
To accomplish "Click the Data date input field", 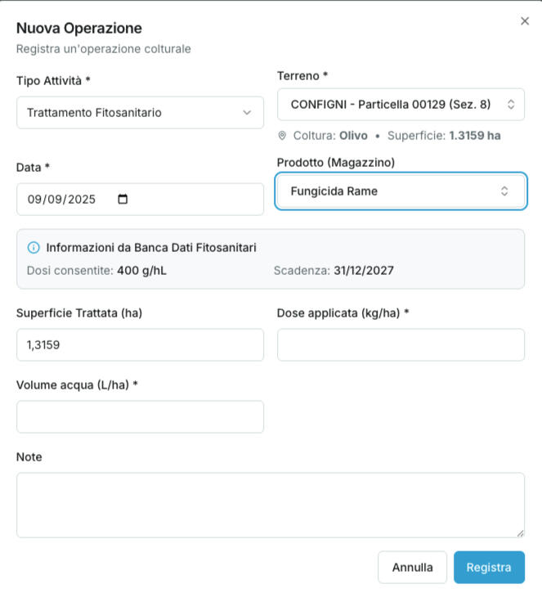I will click(65, 199).
